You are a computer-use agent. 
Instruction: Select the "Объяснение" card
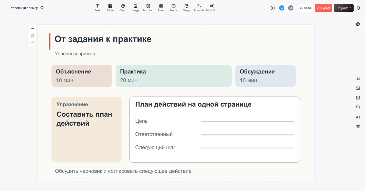click(82, 76)
